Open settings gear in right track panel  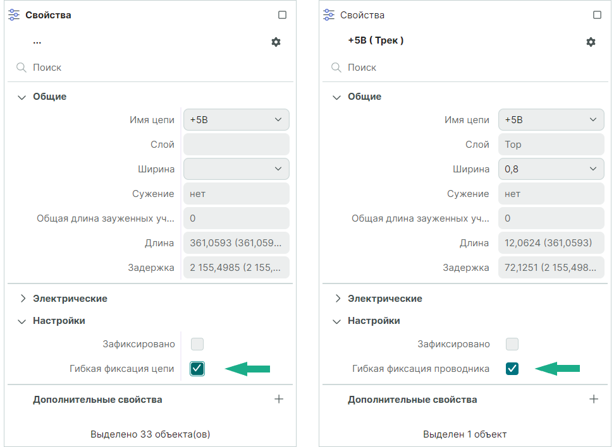591,42
